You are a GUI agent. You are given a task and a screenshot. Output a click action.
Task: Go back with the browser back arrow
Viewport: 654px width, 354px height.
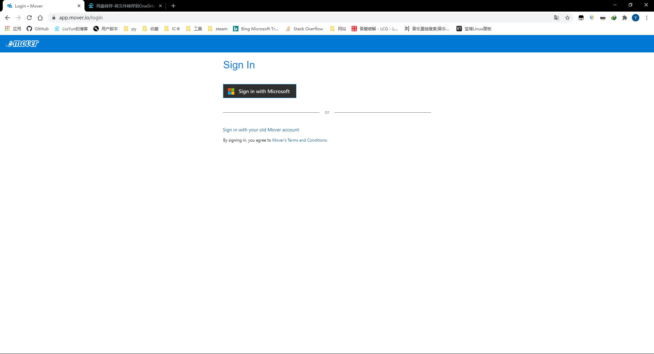[x=7, y=18]
